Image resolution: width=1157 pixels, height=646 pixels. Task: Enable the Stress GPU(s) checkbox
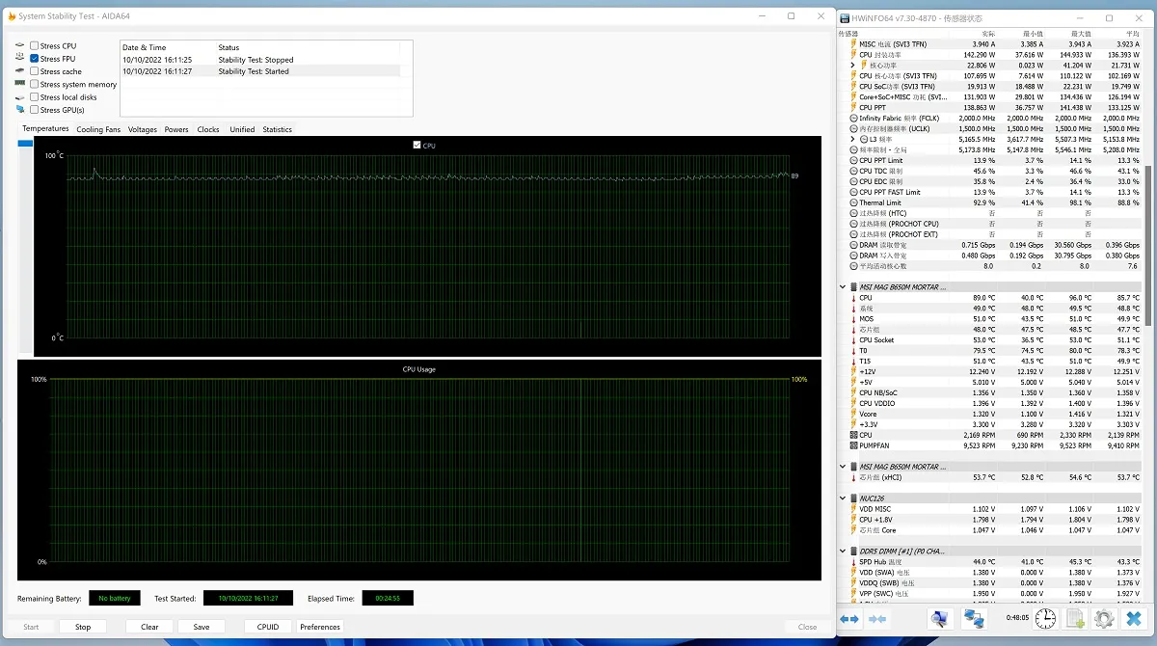click(35, 109)
